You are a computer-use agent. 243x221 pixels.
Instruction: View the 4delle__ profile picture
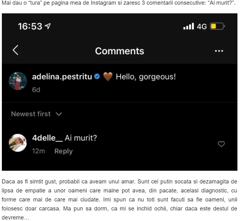18,143
